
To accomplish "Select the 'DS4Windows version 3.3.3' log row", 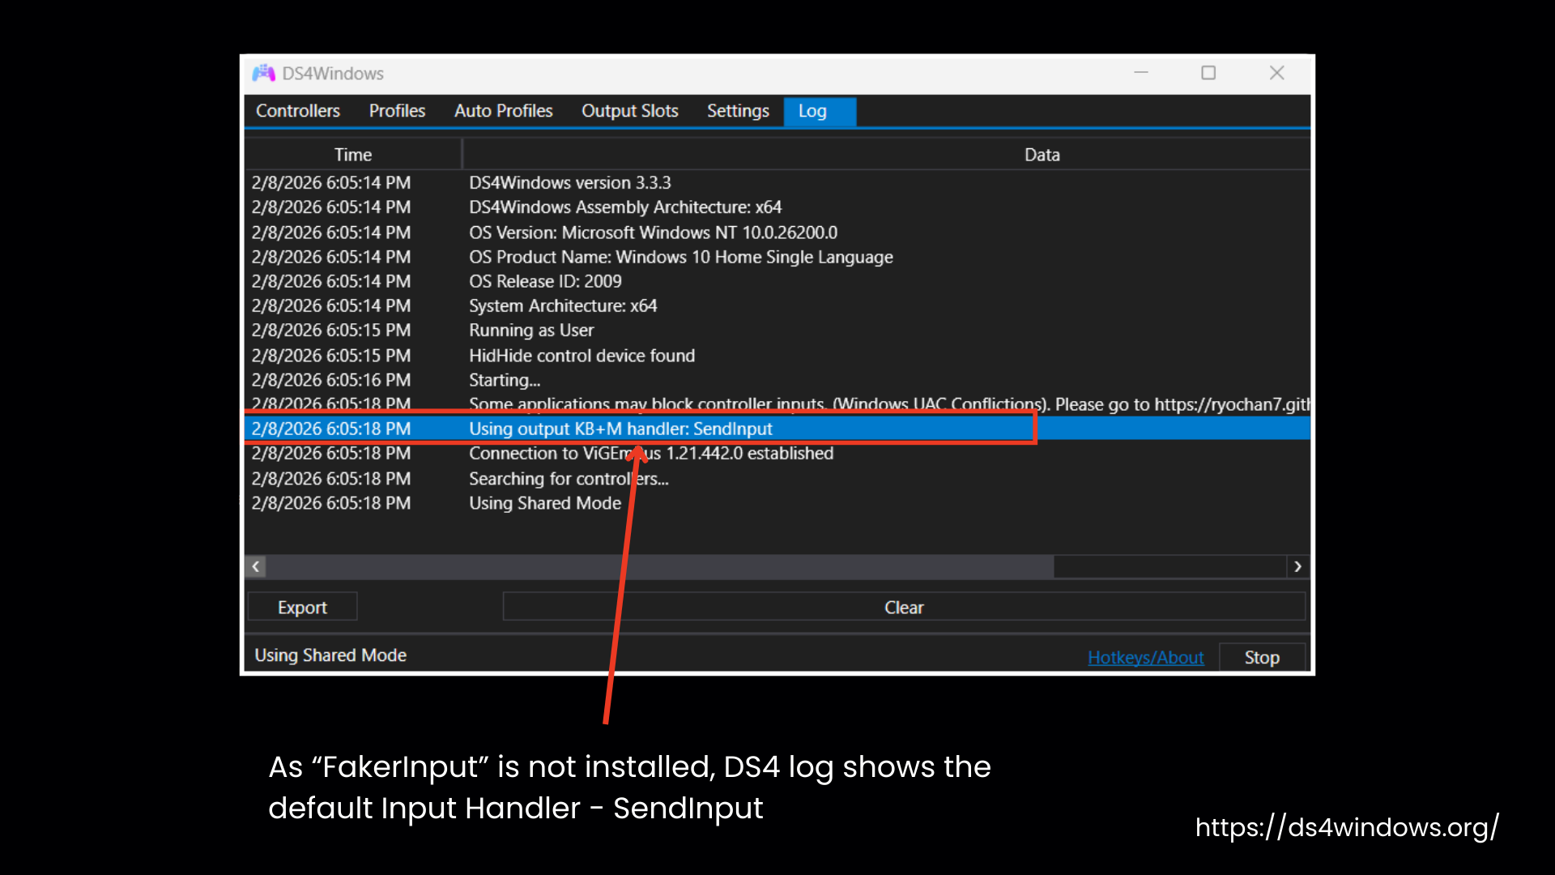I will pyautogui.click(x=777, y=183).
